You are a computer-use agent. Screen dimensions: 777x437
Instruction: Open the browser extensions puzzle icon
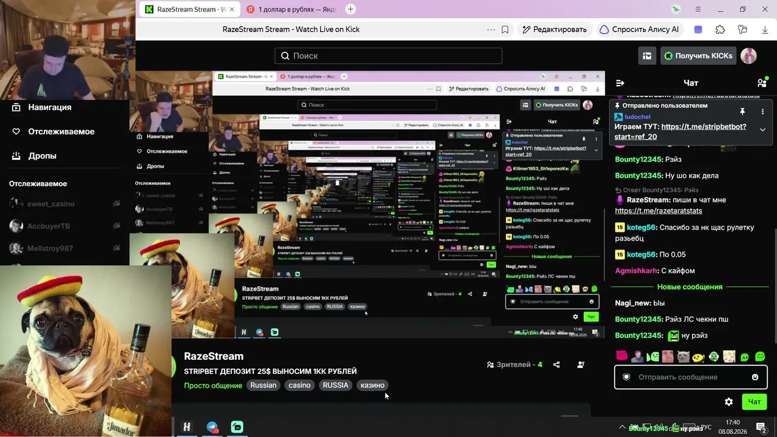720,29
